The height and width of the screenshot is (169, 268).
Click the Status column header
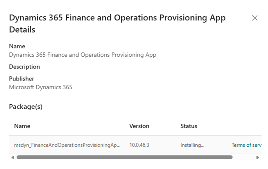[x=189, y=126]
